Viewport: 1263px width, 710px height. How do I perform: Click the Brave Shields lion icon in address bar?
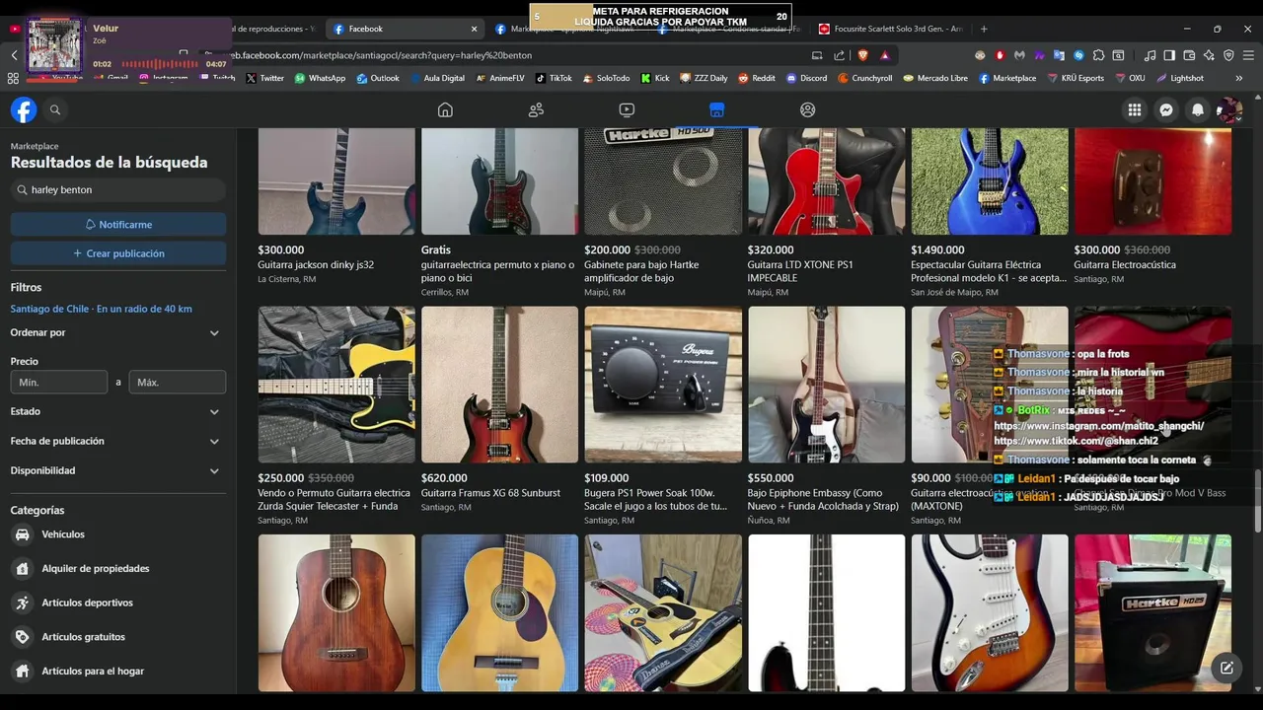click(862, 55)
